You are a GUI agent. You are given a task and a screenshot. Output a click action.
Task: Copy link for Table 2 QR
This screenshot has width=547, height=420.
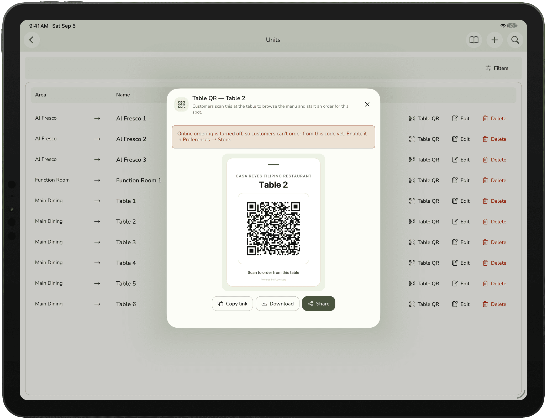pyautogui.click(x=232, y=304)
